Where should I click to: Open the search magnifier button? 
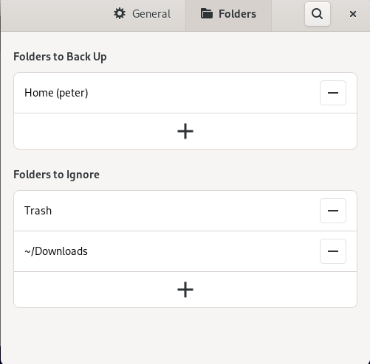[x=318, y=14]
